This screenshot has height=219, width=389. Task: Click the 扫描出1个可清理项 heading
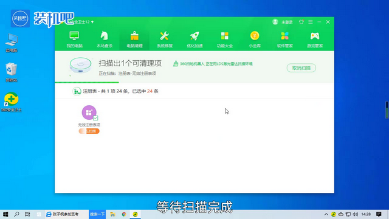(x=130, y=63)
